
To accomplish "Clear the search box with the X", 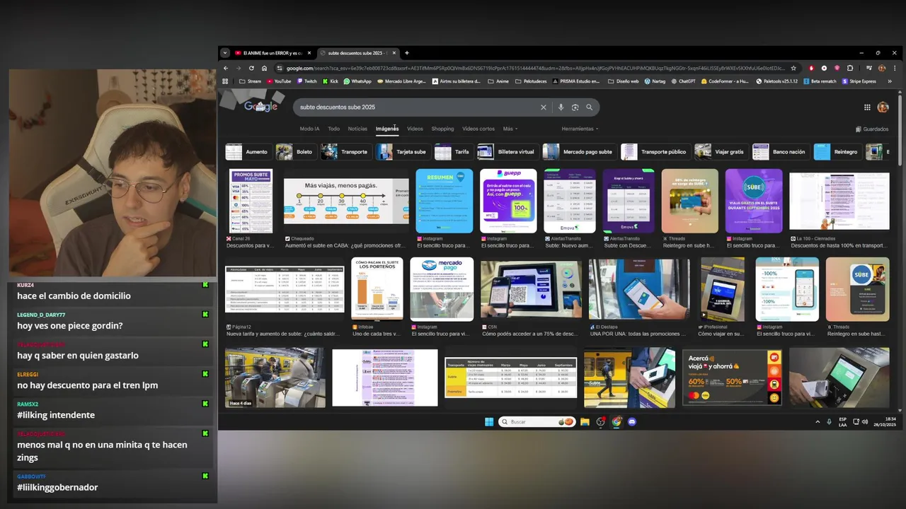I will coord(544,107).
